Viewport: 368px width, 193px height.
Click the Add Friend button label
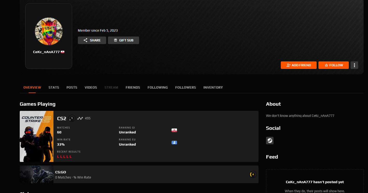coord(301,65)
